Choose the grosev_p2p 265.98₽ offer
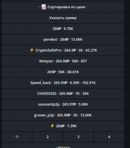Screen dimensions: 130x148 [x=63, y=115]
